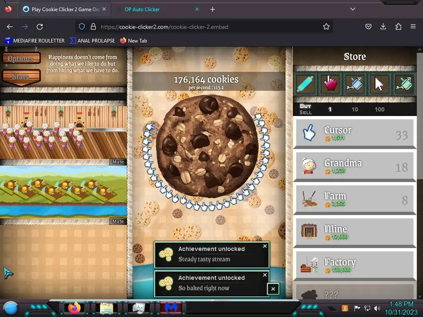Click the news ticker quote about happiness
The height and width of the screenshot is (317, 423).
[x=83, y=64]
